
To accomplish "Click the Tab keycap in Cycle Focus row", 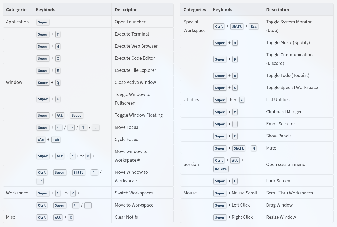I will [x=56, y=140].
